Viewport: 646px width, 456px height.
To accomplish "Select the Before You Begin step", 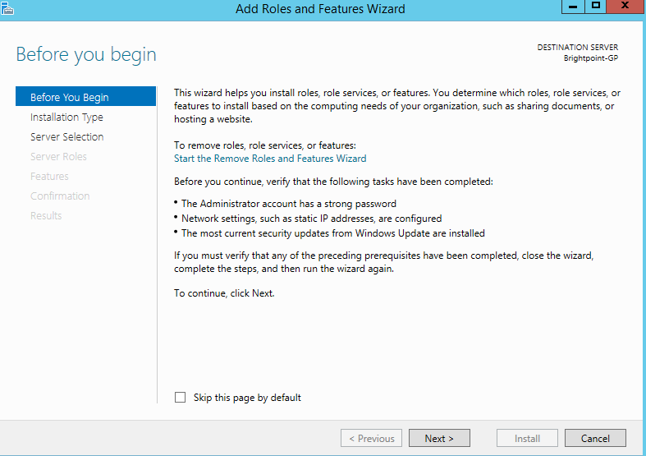I will (69, 97).
